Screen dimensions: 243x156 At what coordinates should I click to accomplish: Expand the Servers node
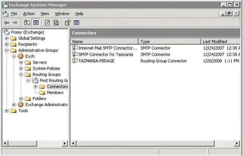21,62
